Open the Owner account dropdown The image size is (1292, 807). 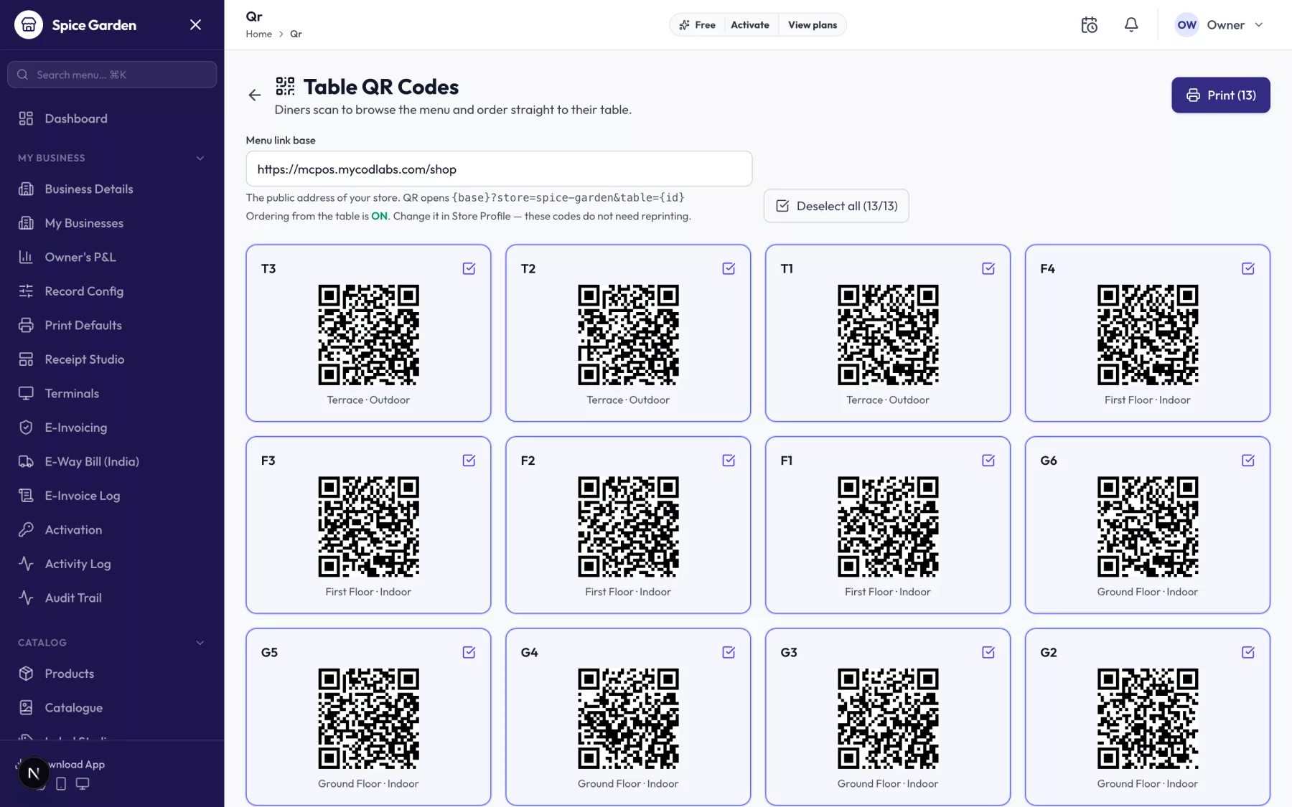[1219, 25]
